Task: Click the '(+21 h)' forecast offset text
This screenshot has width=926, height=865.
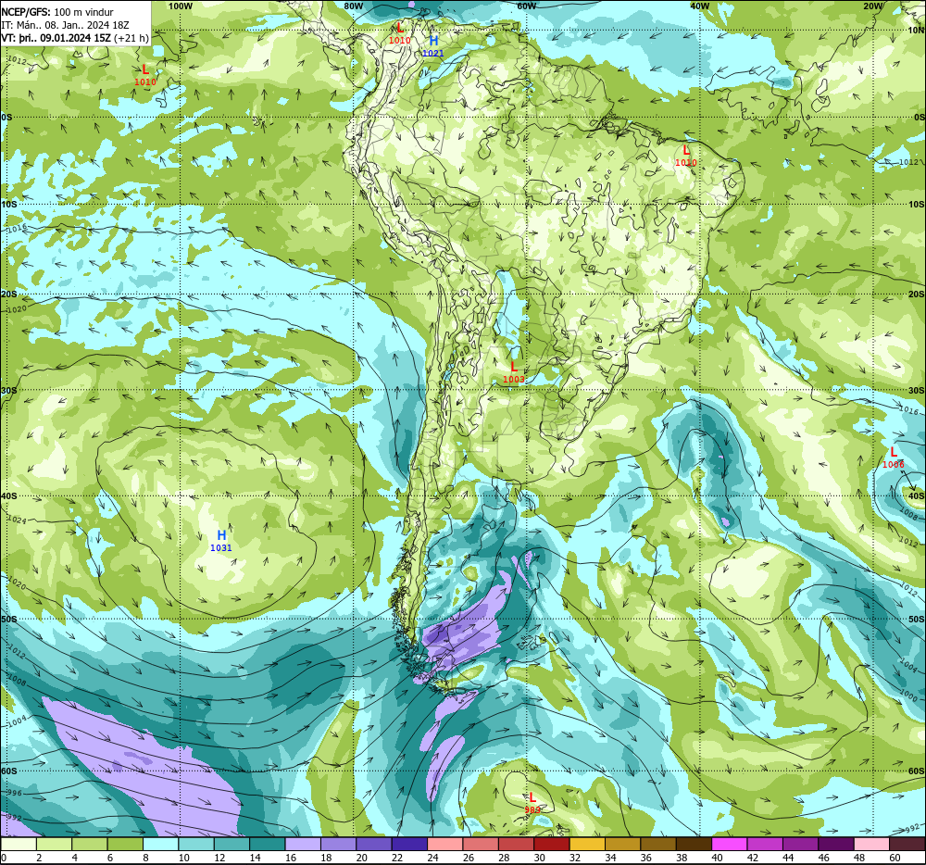Action: pyautogui.click(x=131, y=38)
